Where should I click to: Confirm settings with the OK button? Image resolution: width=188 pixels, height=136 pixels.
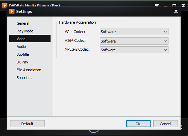point(138,124)
